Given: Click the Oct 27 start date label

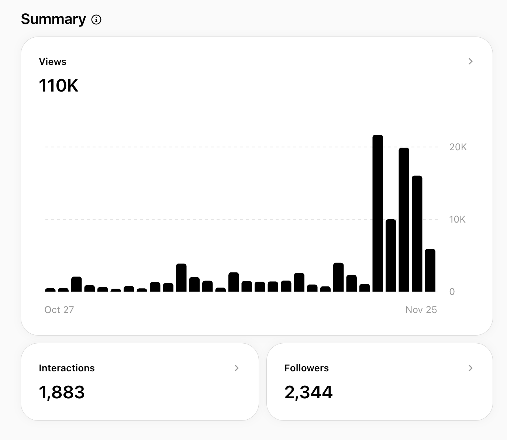Looking at the screenshot, I should [59, 310].
